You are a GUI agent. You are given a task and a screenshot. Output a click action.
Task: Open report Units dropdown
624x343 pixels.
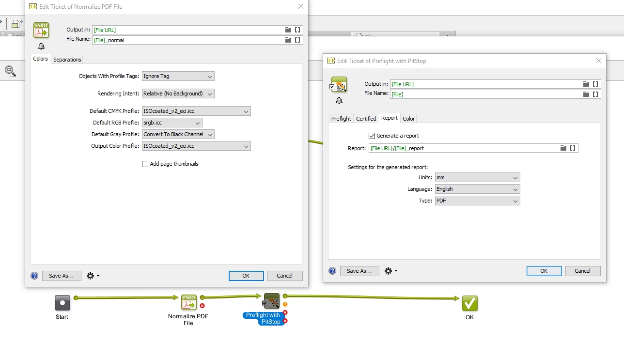tap(478, 178)
